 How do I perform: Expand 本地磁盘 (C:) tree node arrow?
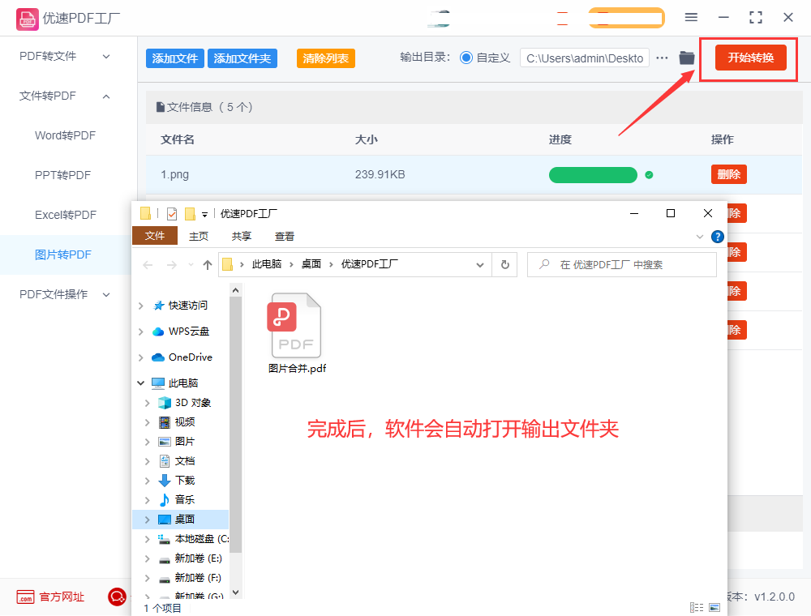coord(148,539)
